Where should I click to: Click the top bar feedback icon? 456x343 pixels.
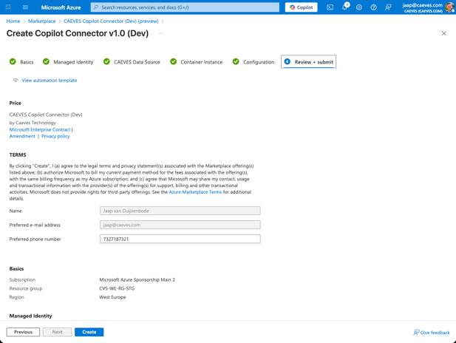(x=388, y=7)
